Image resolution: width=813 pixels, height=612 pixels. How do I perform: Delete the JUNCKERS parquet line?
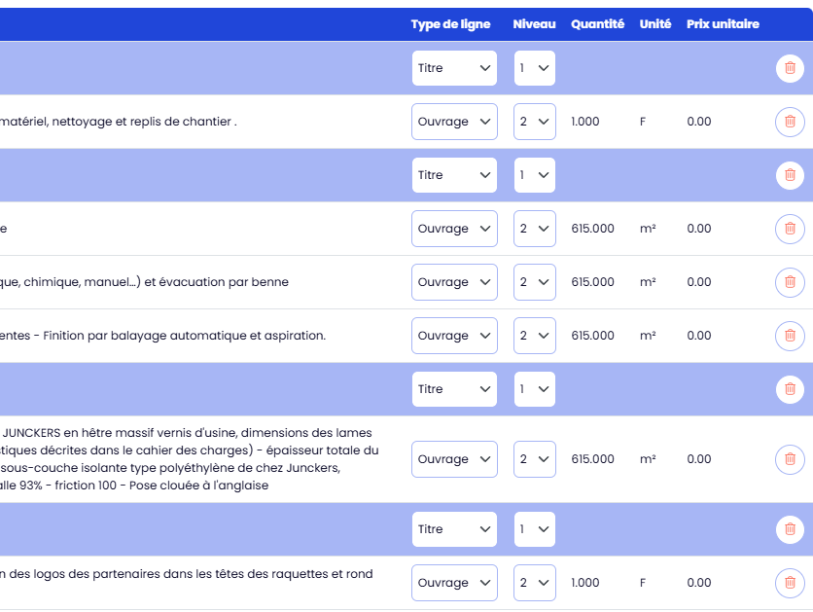[x=789, y=459]
